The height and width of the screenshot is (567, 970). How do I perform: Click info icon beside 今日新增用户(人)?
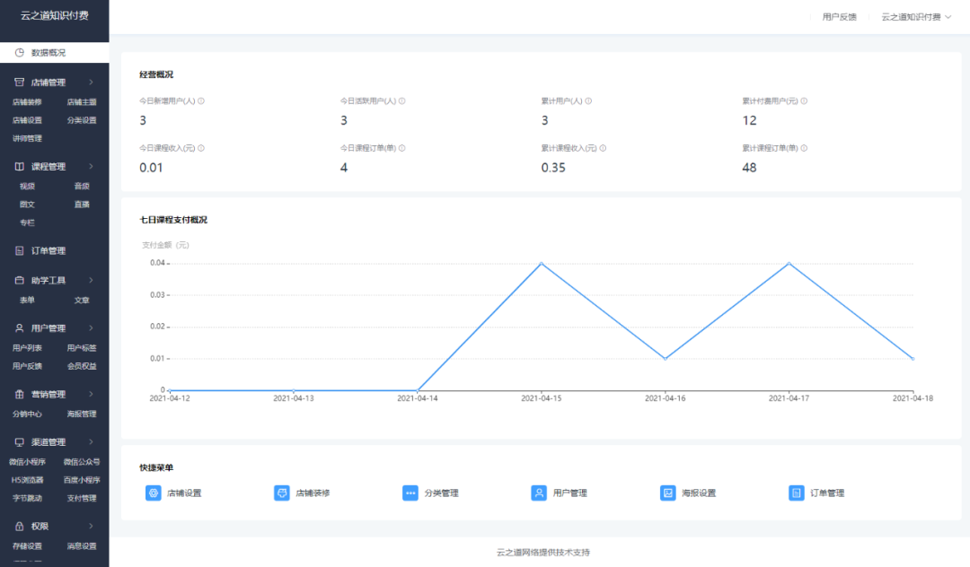(x=201, y=100)
